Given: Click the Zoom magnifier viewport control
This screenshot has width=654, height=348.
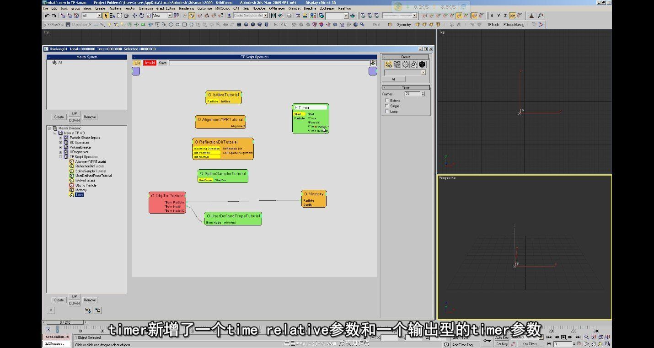Looking at the screenshot, I should (587, 337).
